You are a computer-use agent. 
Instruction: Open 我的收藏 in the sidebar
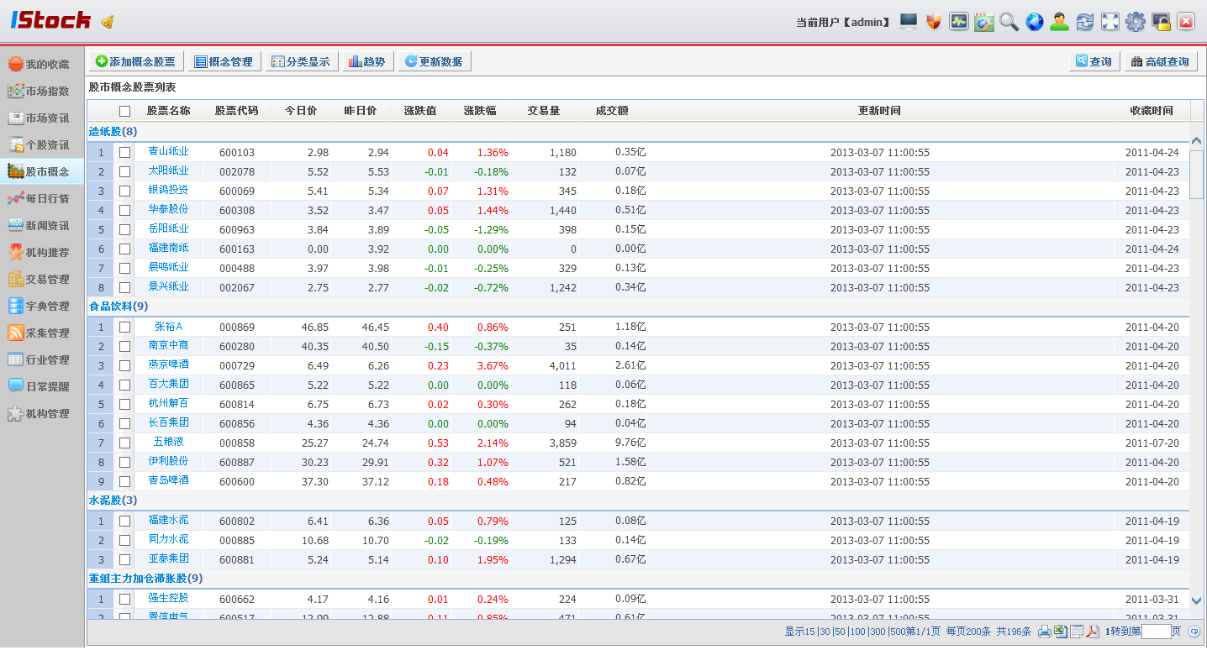coord(42,65)
